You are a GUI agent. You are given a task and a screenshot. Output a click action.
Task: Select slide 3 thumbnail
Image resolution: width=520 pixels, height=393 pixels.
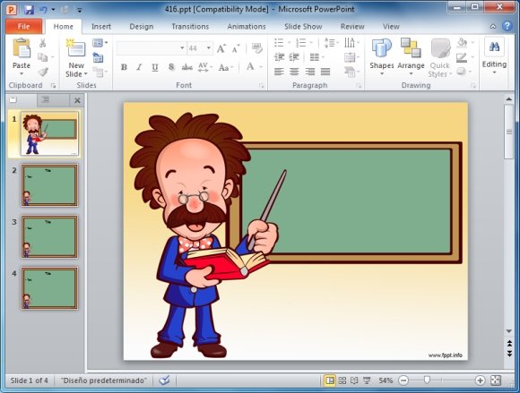pyautogui.click(x=49, y=236)
